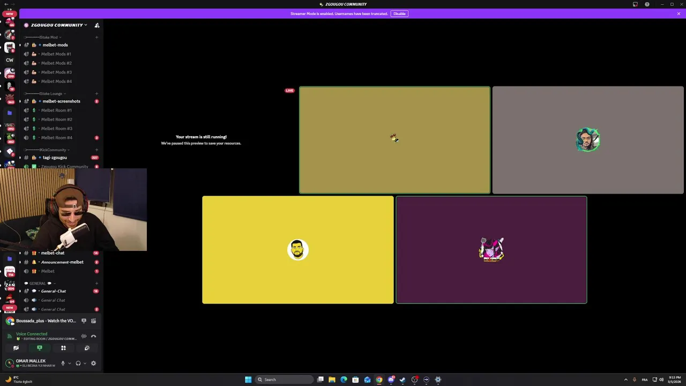Open the Discord inbox icon in title bar
Viewport: 686px width, 386px height.
(x=635, y=4)
